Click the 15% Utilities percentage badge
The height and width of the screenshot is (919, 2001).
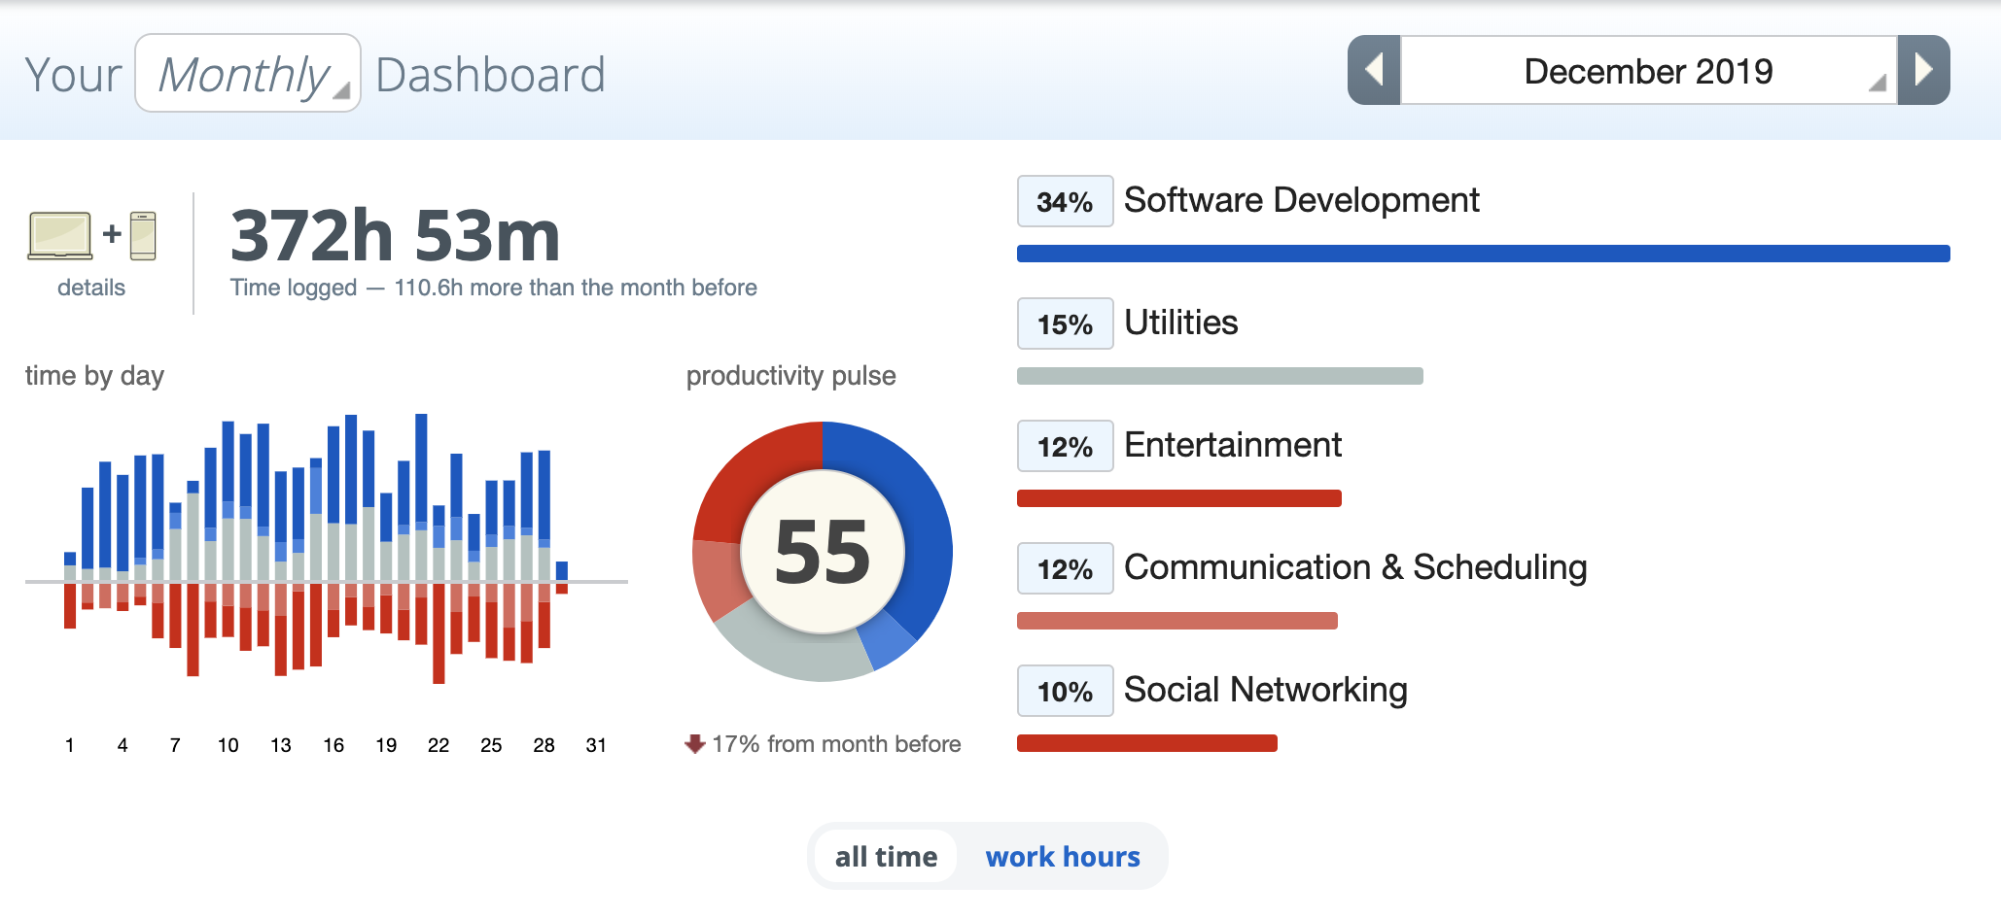[1065, 324]
